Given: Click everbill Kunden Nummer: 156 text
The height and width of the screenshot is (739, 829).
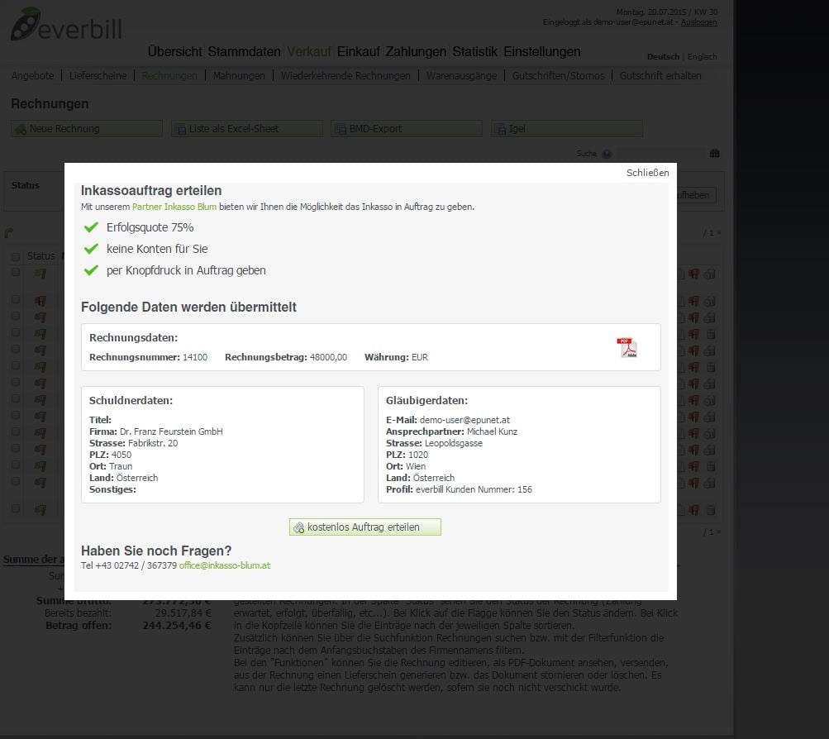Looking at the screenshot, I should click(474, 489).
